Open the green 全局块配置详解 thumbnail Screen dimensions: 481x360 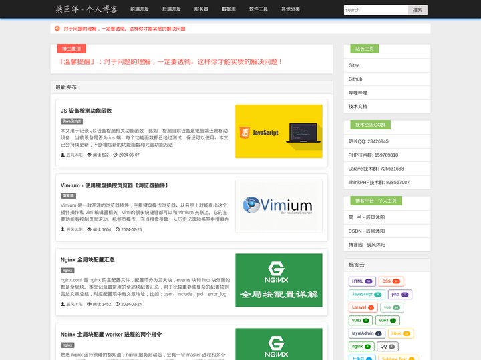[279, 281]
